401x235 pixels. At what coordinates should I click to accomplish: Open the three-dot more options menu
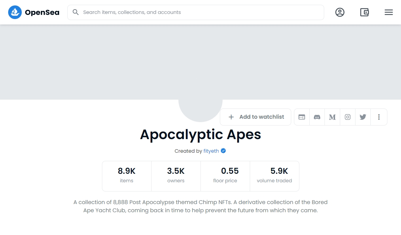pyautogui.click(x=379, y=117)
